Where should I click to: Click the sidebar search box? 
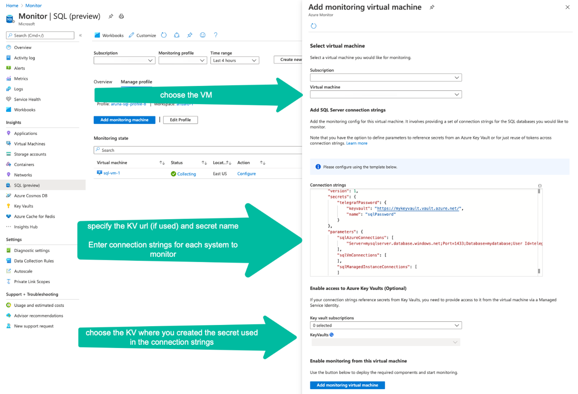point(40,36)
